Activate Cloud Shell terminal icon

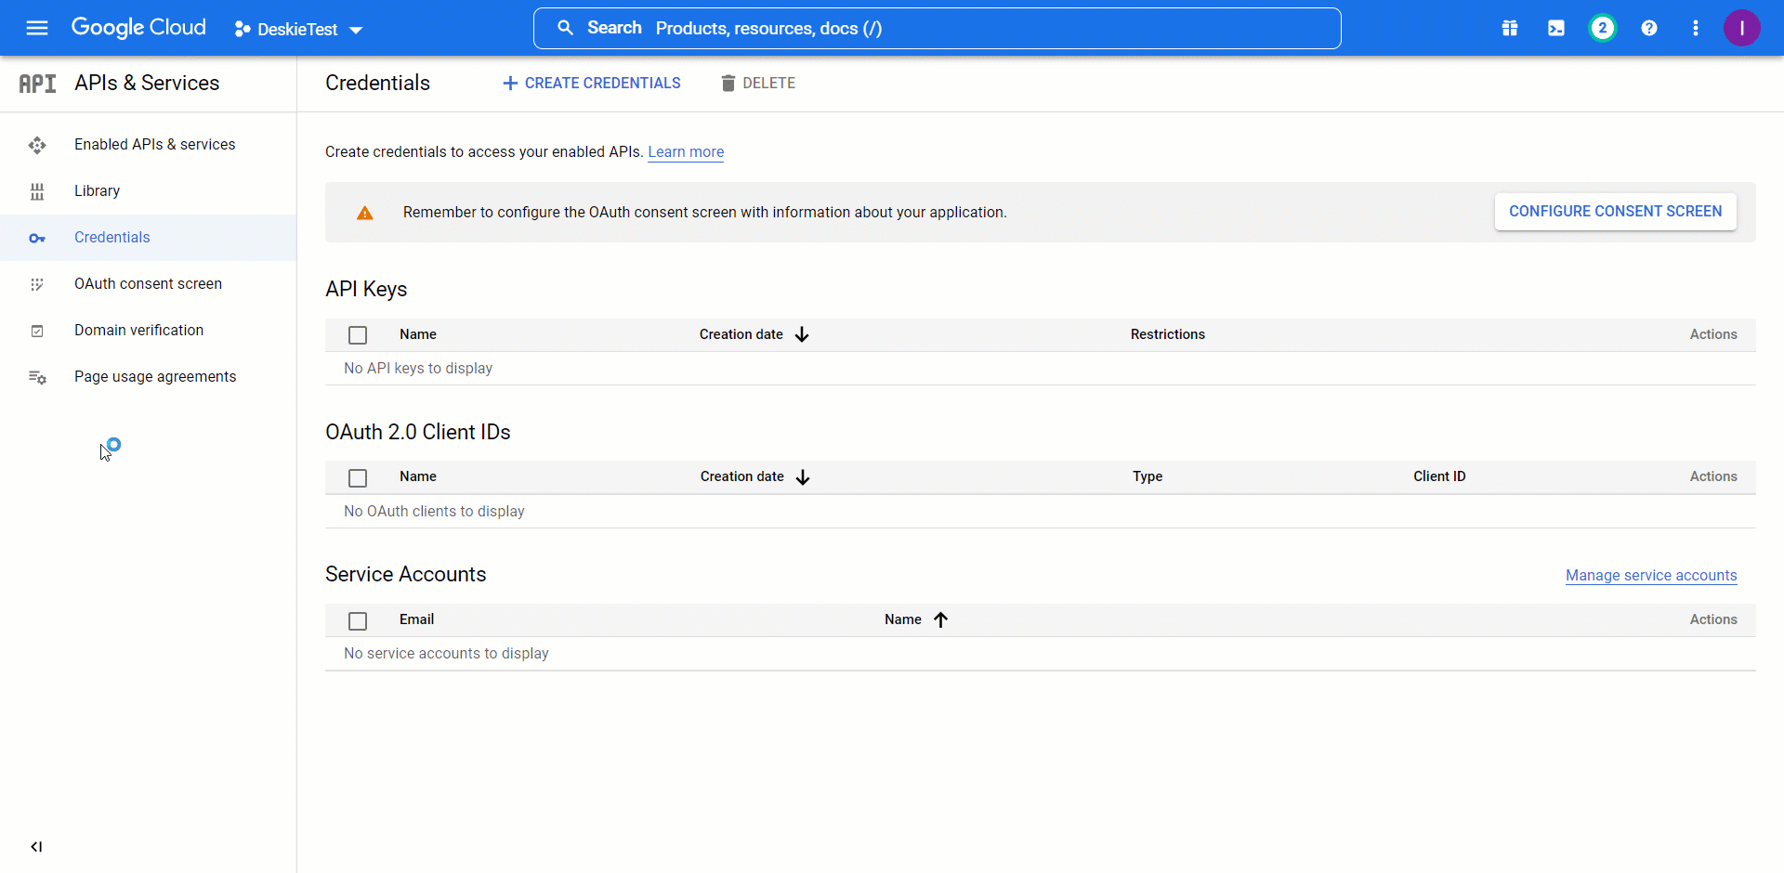[1556, 28]
